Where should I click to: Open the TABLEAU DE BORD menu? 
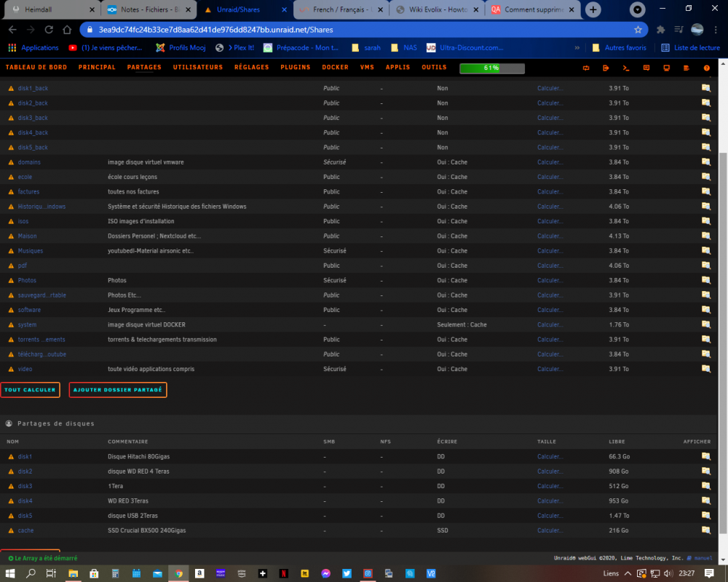pos(36,68)
